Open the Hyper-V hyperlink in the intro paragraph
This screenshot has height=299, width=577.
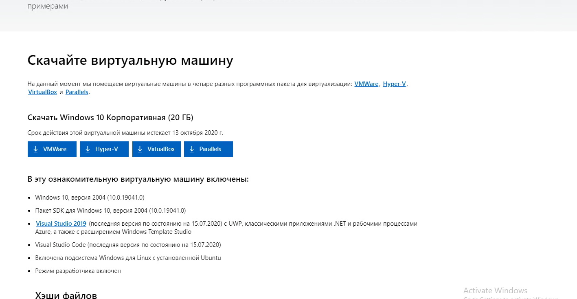point(395,84)
